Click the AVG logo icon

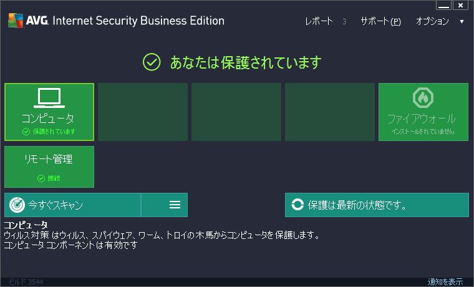pos(16,21)
